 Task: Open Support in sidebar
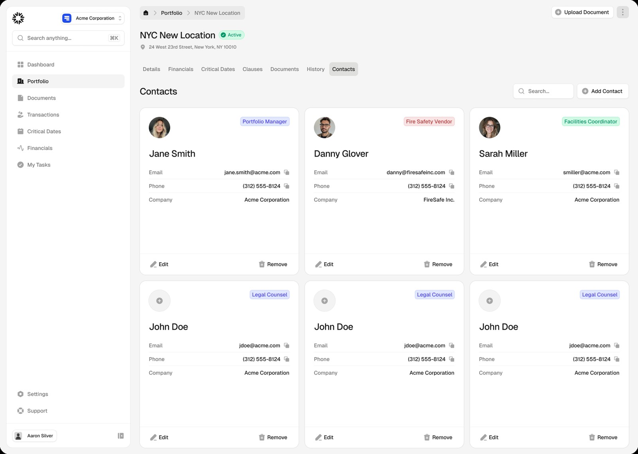[x=68, y=411]
